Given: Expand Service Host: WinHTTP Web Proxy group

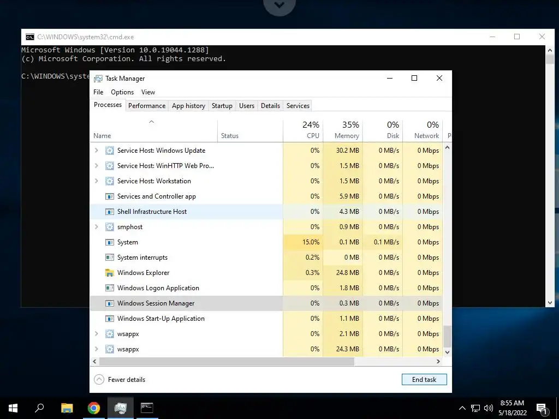Looking at the screenshot, I should tap(96, 166).
